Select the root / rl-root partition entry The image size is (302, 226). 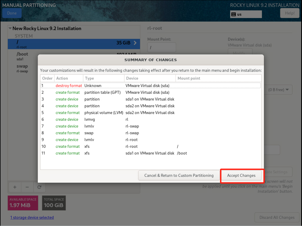[74, 44]
